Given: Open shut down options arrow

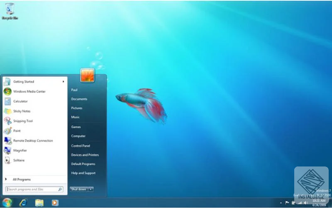Looking at the screenshot, I should click(91, 189).
